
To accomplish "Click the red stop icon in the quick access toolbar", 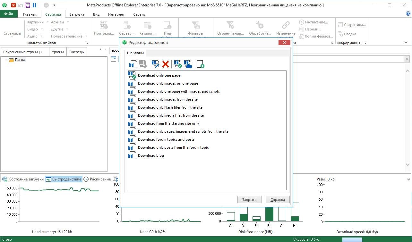I will 13,5.
